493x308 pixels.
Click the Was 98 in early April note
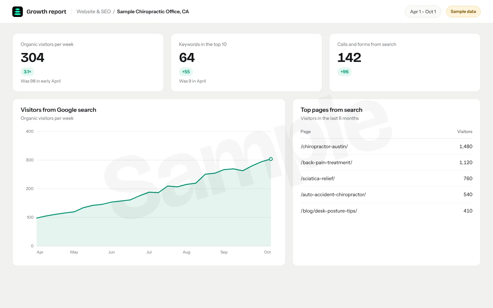pyautogui.click(x=41, y=81)
